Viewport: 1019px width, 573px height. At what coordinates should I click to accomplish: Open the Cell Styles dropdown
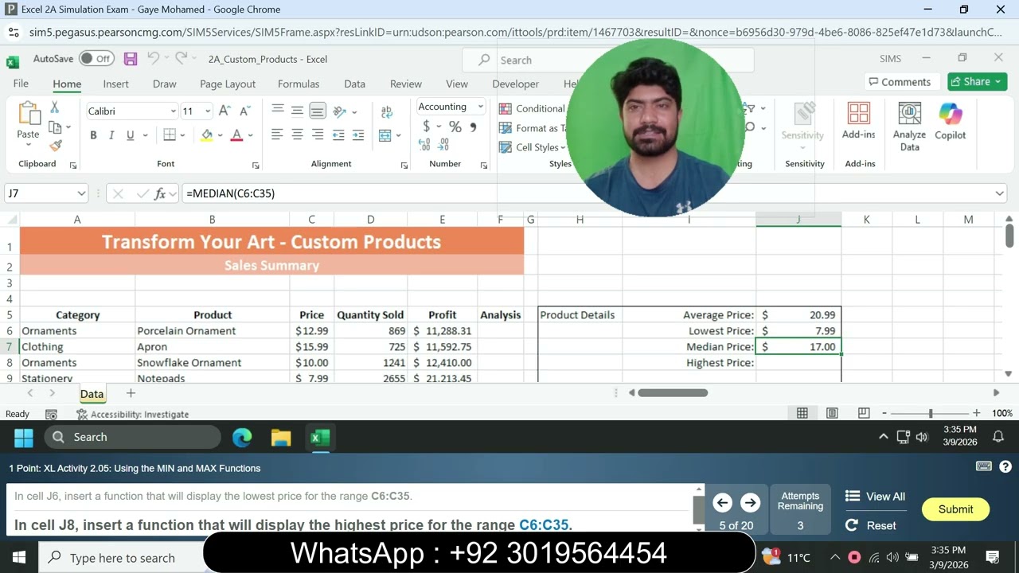pos(531,147)
